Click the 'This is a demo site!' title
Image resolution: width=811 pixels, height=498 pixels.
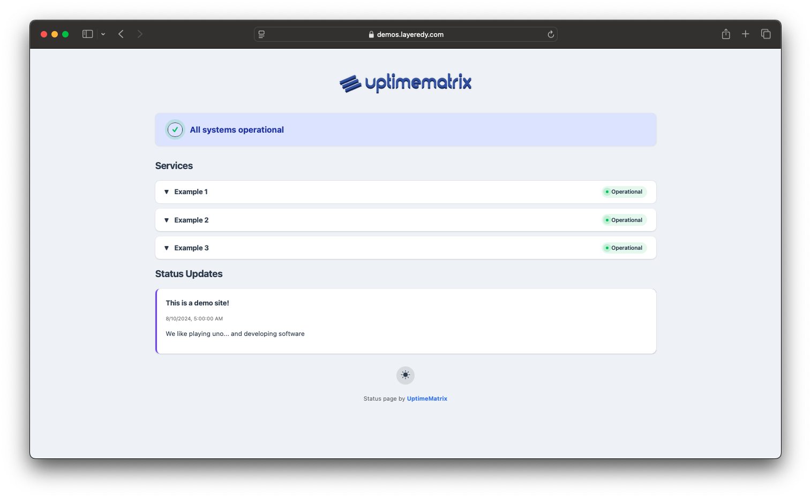197,303
